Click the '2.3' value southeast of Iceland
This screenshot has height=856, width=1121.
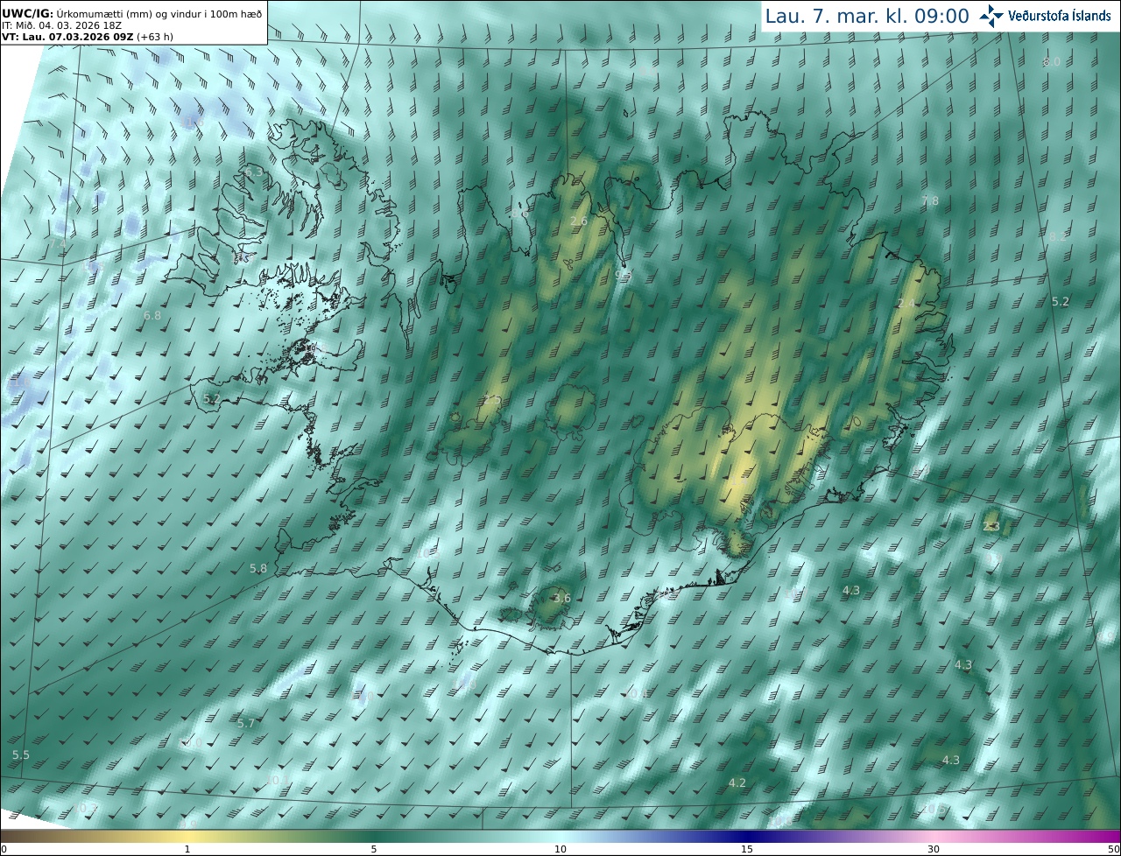991,527
